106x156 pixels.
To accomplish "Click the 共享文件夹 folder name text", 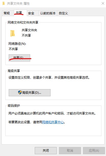I will pyautogui.click(x=29, y=30).
